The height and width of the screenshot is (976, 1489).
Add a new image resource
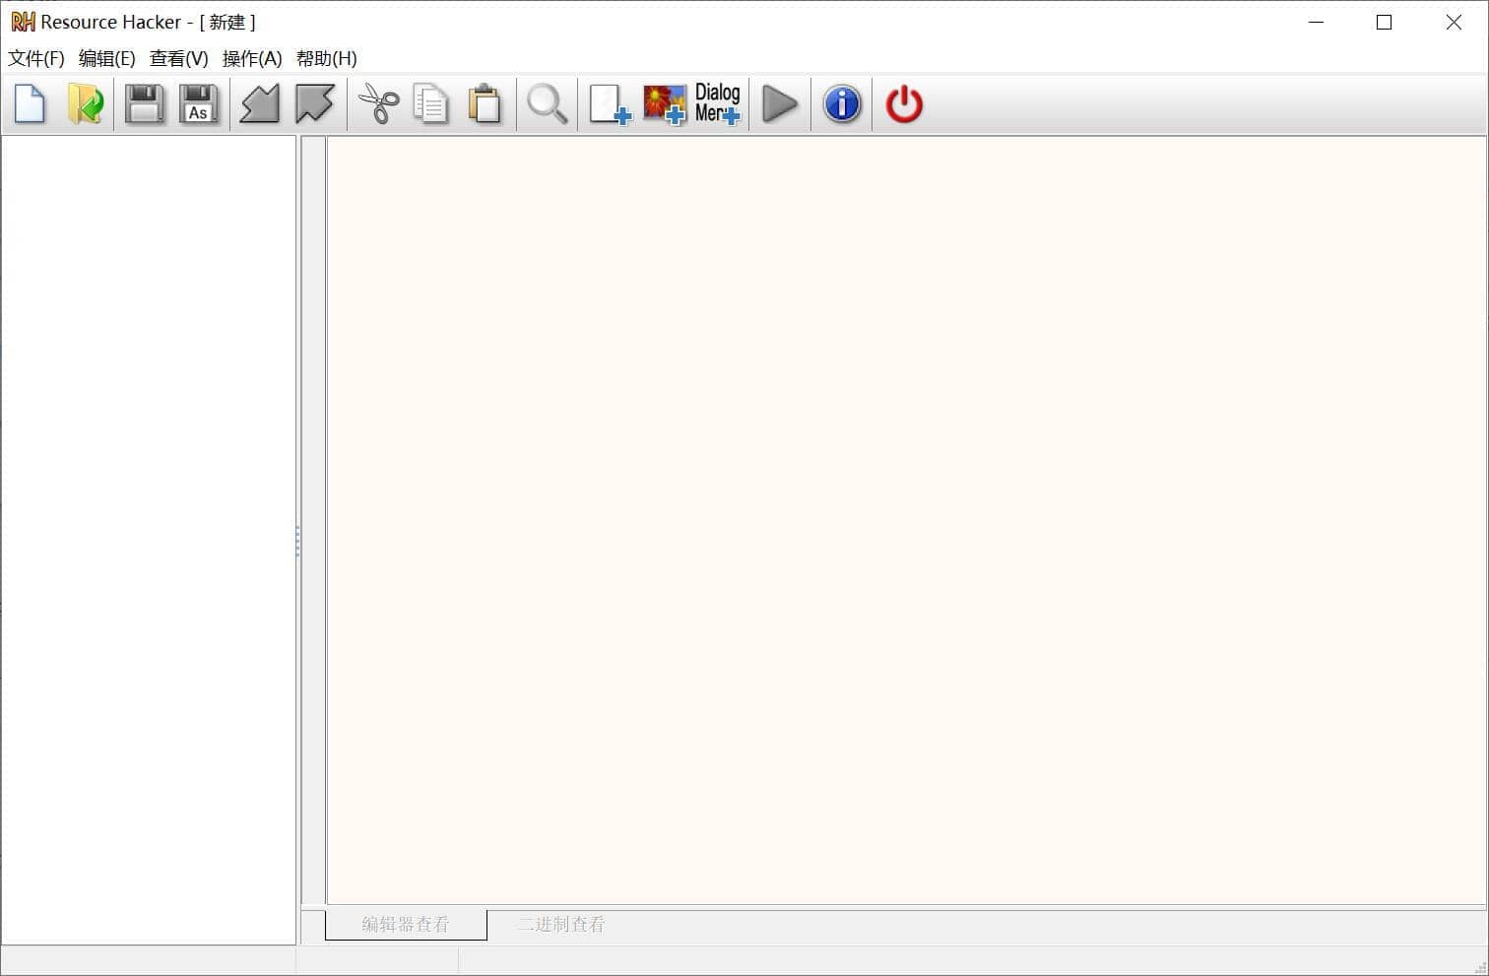click(664, 104)
